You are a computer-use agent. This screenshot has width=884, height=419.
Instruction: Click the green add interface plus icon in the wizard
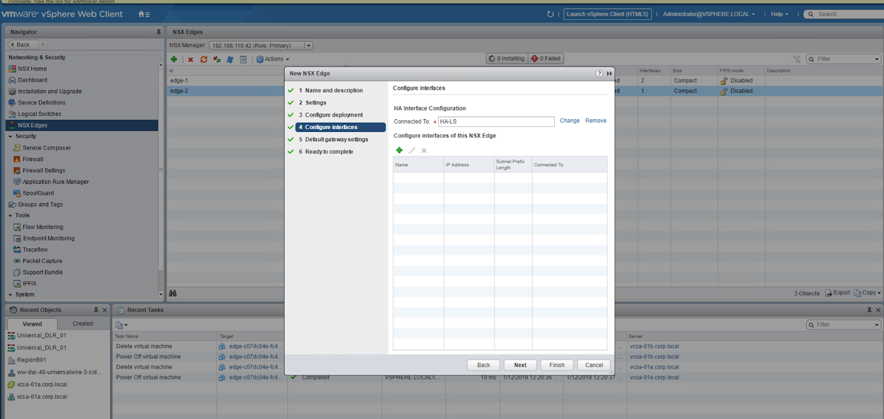(399, 150)
